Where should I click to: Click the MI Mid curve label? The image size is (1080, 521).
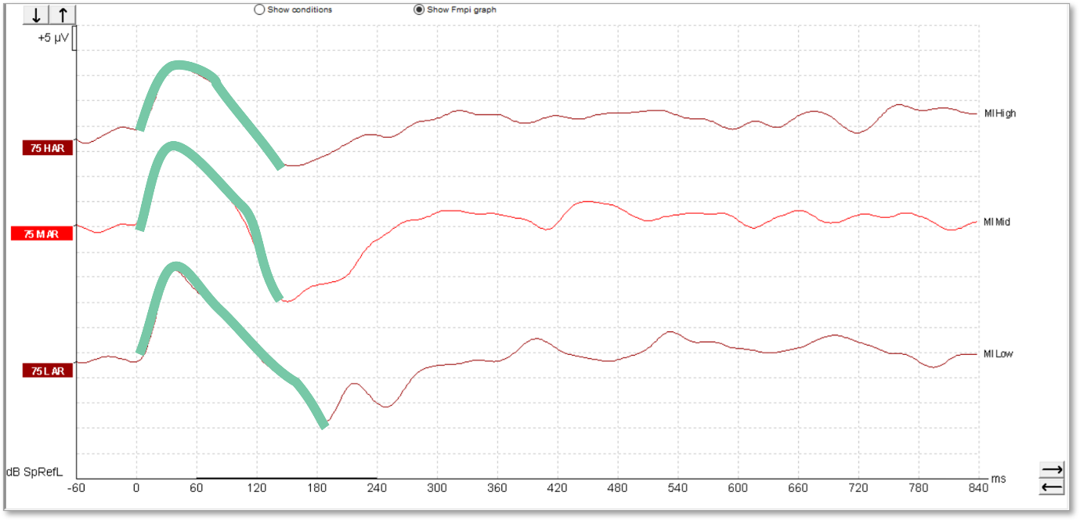(x=997, y=223)
